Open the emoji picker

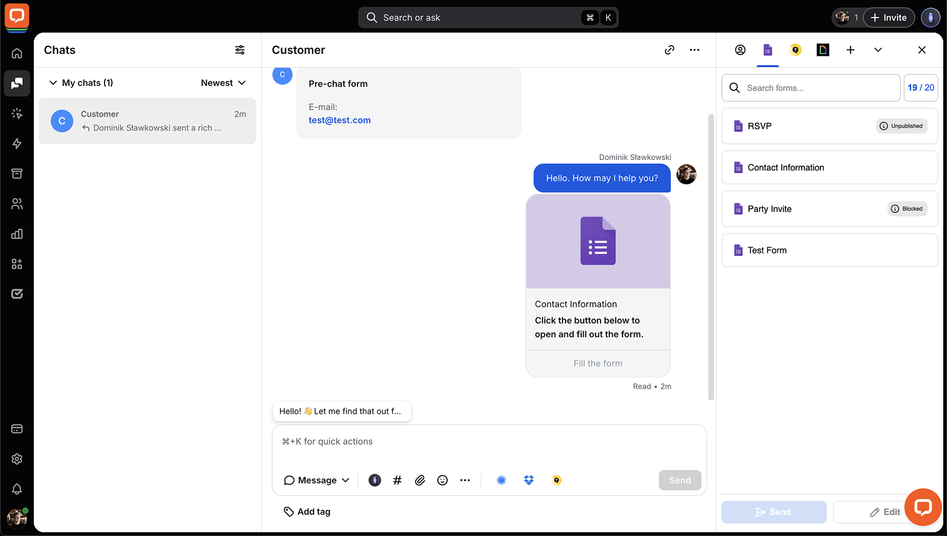(x=442, y=480)
